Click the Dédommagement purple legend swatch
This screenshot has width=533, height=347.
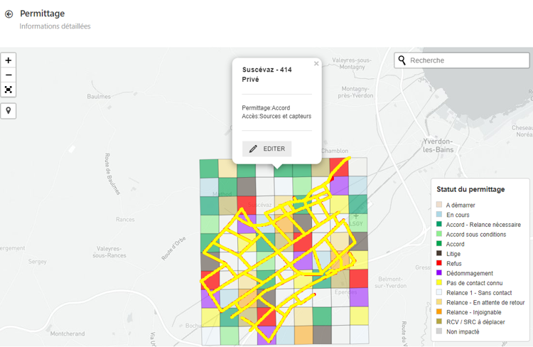tap(439, 273)
